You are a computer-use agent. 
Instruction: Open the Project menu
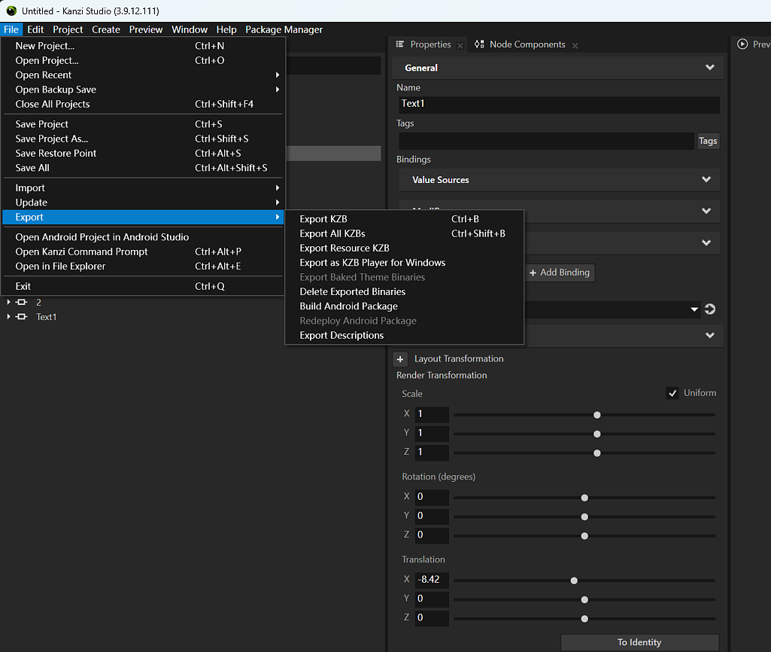(x=68, y=29)
